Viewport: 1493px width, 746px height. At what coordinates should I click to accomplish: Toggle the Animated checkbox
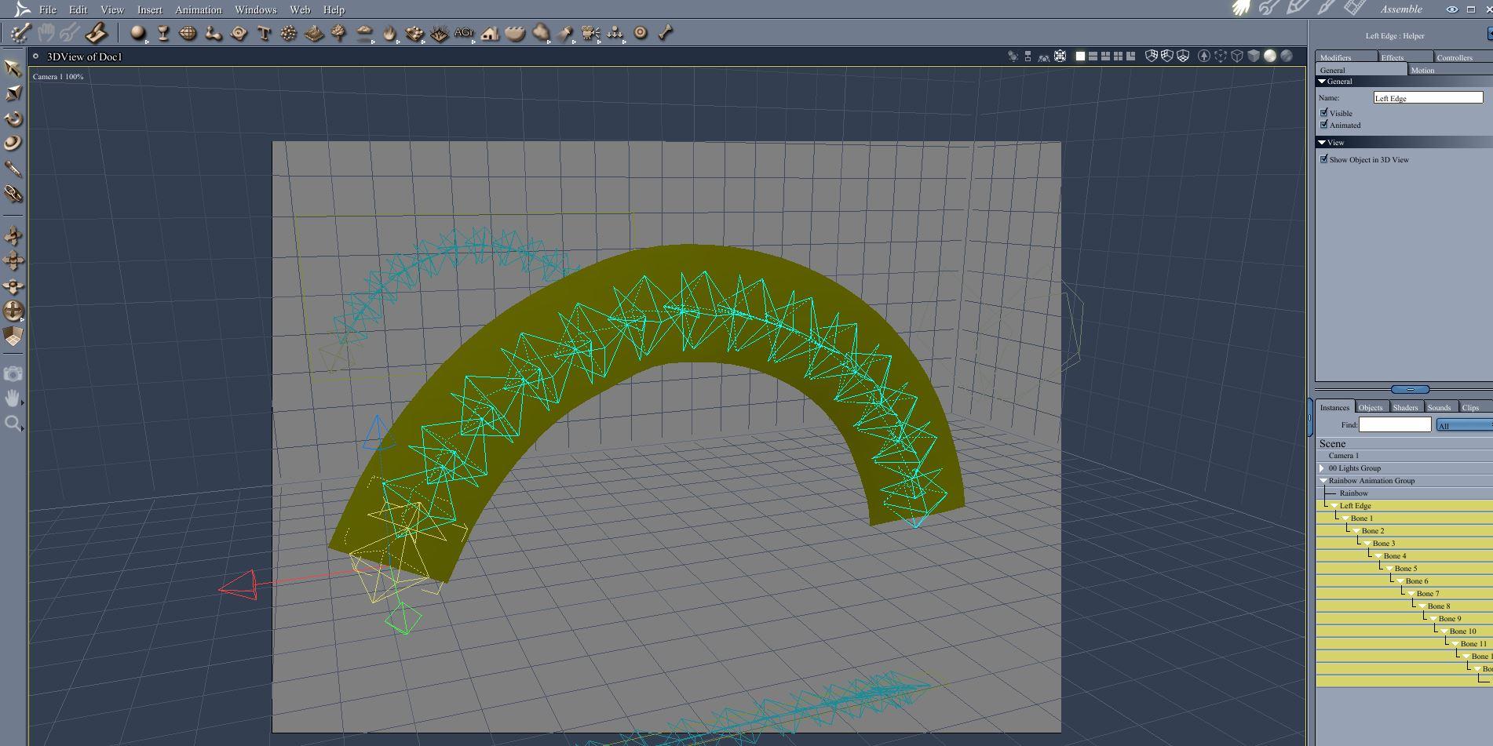[1324, 125]
